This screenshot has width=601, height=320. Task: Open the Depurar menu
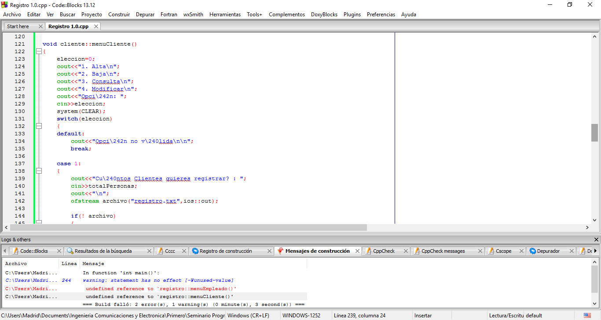145,15
